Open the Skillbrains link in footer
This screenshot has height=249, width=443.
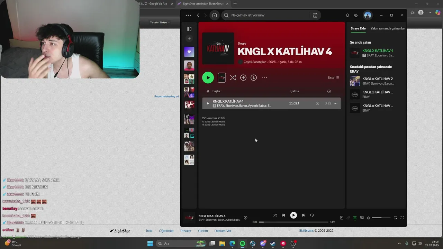point(306,231)
